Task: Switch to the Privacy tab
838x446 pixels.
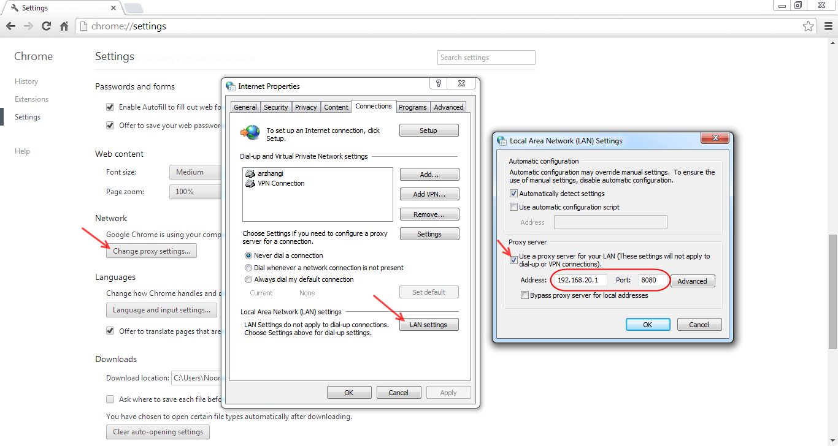Action: (x=306, y=107)
